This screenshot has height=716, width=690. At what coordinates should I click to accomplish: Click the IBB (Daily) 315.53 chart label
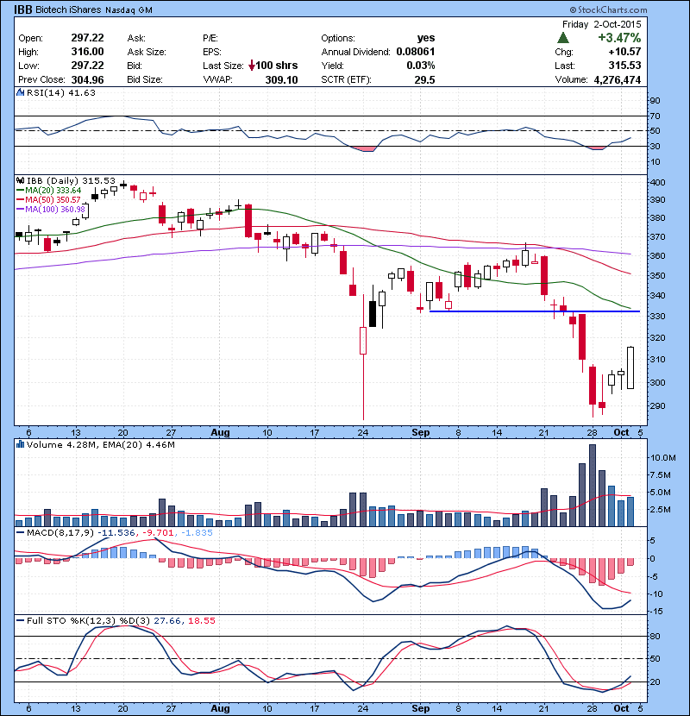(x=72, y=180)
